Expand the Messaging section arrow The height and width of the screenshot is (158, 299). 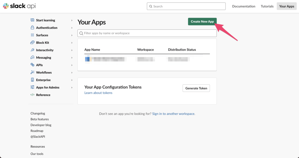pos(72,58)
